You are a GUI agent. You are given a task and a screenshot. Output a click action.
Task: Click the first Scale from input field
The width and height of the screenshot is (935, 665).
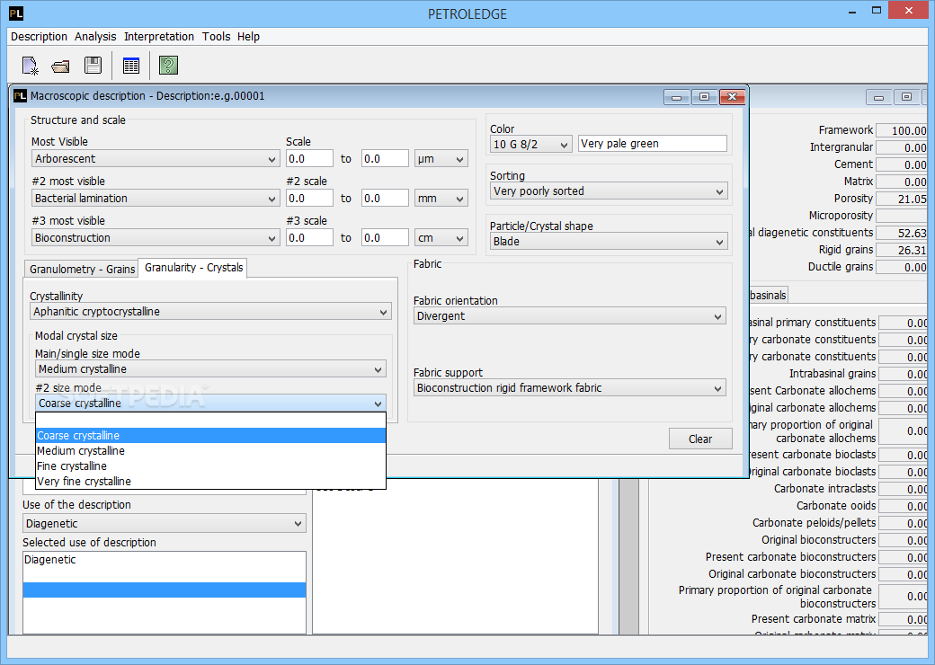[309, 159]
